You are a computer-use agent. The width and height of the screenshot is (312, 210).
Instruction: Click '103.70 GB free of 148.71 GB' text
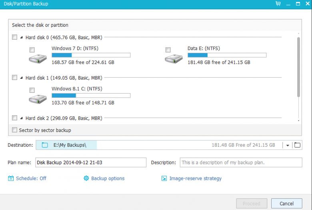click(x=83, y=103)
